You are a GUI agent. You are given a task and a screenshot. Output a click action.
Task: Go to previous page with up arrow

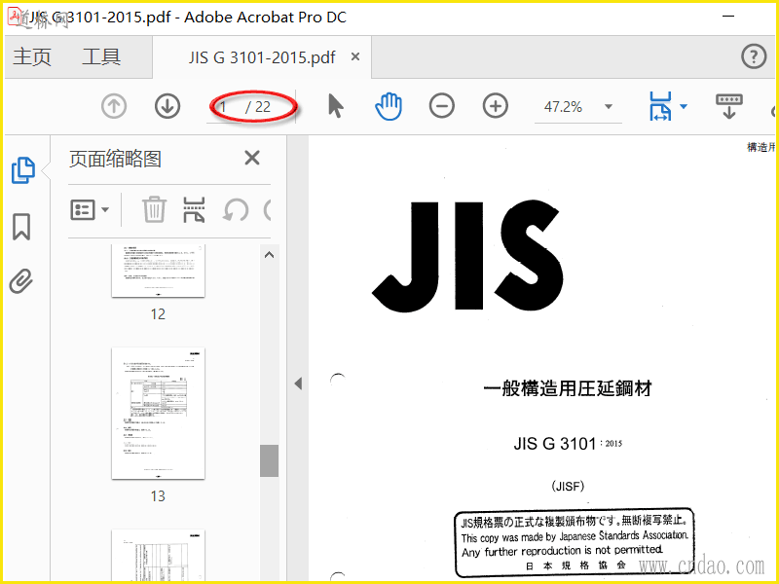114,106
